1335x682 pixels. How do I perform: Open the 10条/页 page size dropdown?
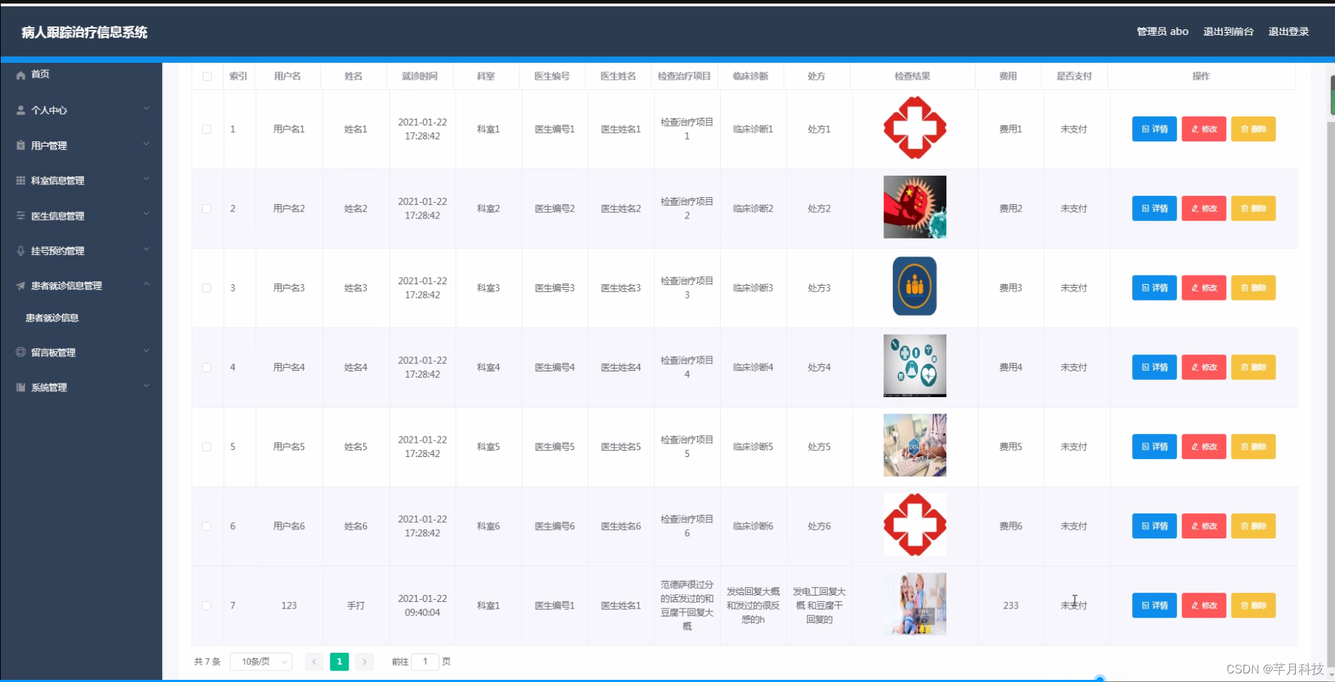pyautogui.click(x=260, y=661)
